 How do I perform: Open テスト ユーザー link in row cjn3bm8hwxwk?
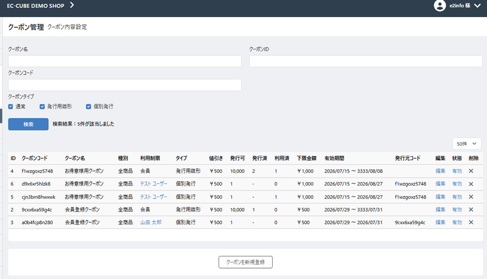coord(153,197)
